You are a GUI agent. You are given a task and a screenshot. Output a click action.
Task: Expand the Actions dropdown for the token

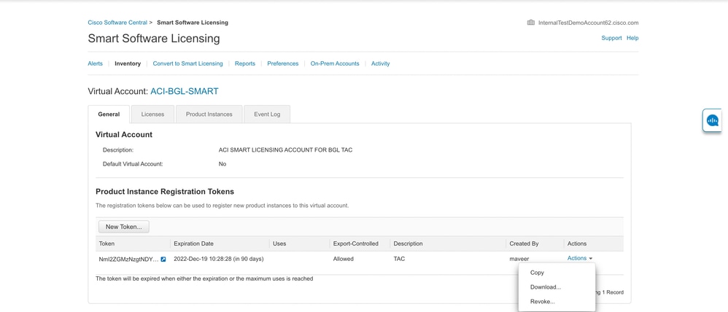coord(580,258)
